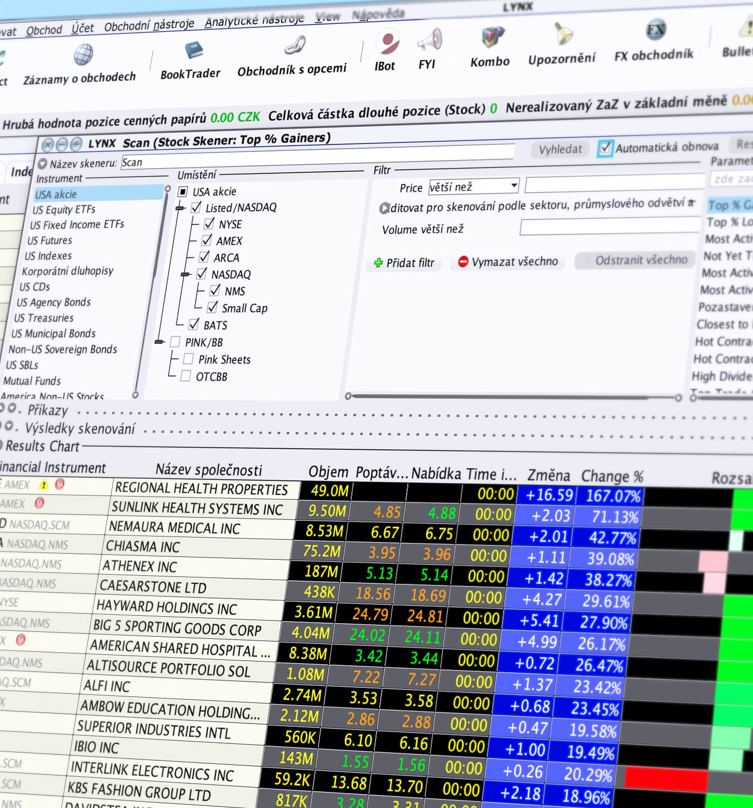This screenshot has height=808, width=753.
Task: Click the Odstranit všechno button
Action: (x=636, y=260)
